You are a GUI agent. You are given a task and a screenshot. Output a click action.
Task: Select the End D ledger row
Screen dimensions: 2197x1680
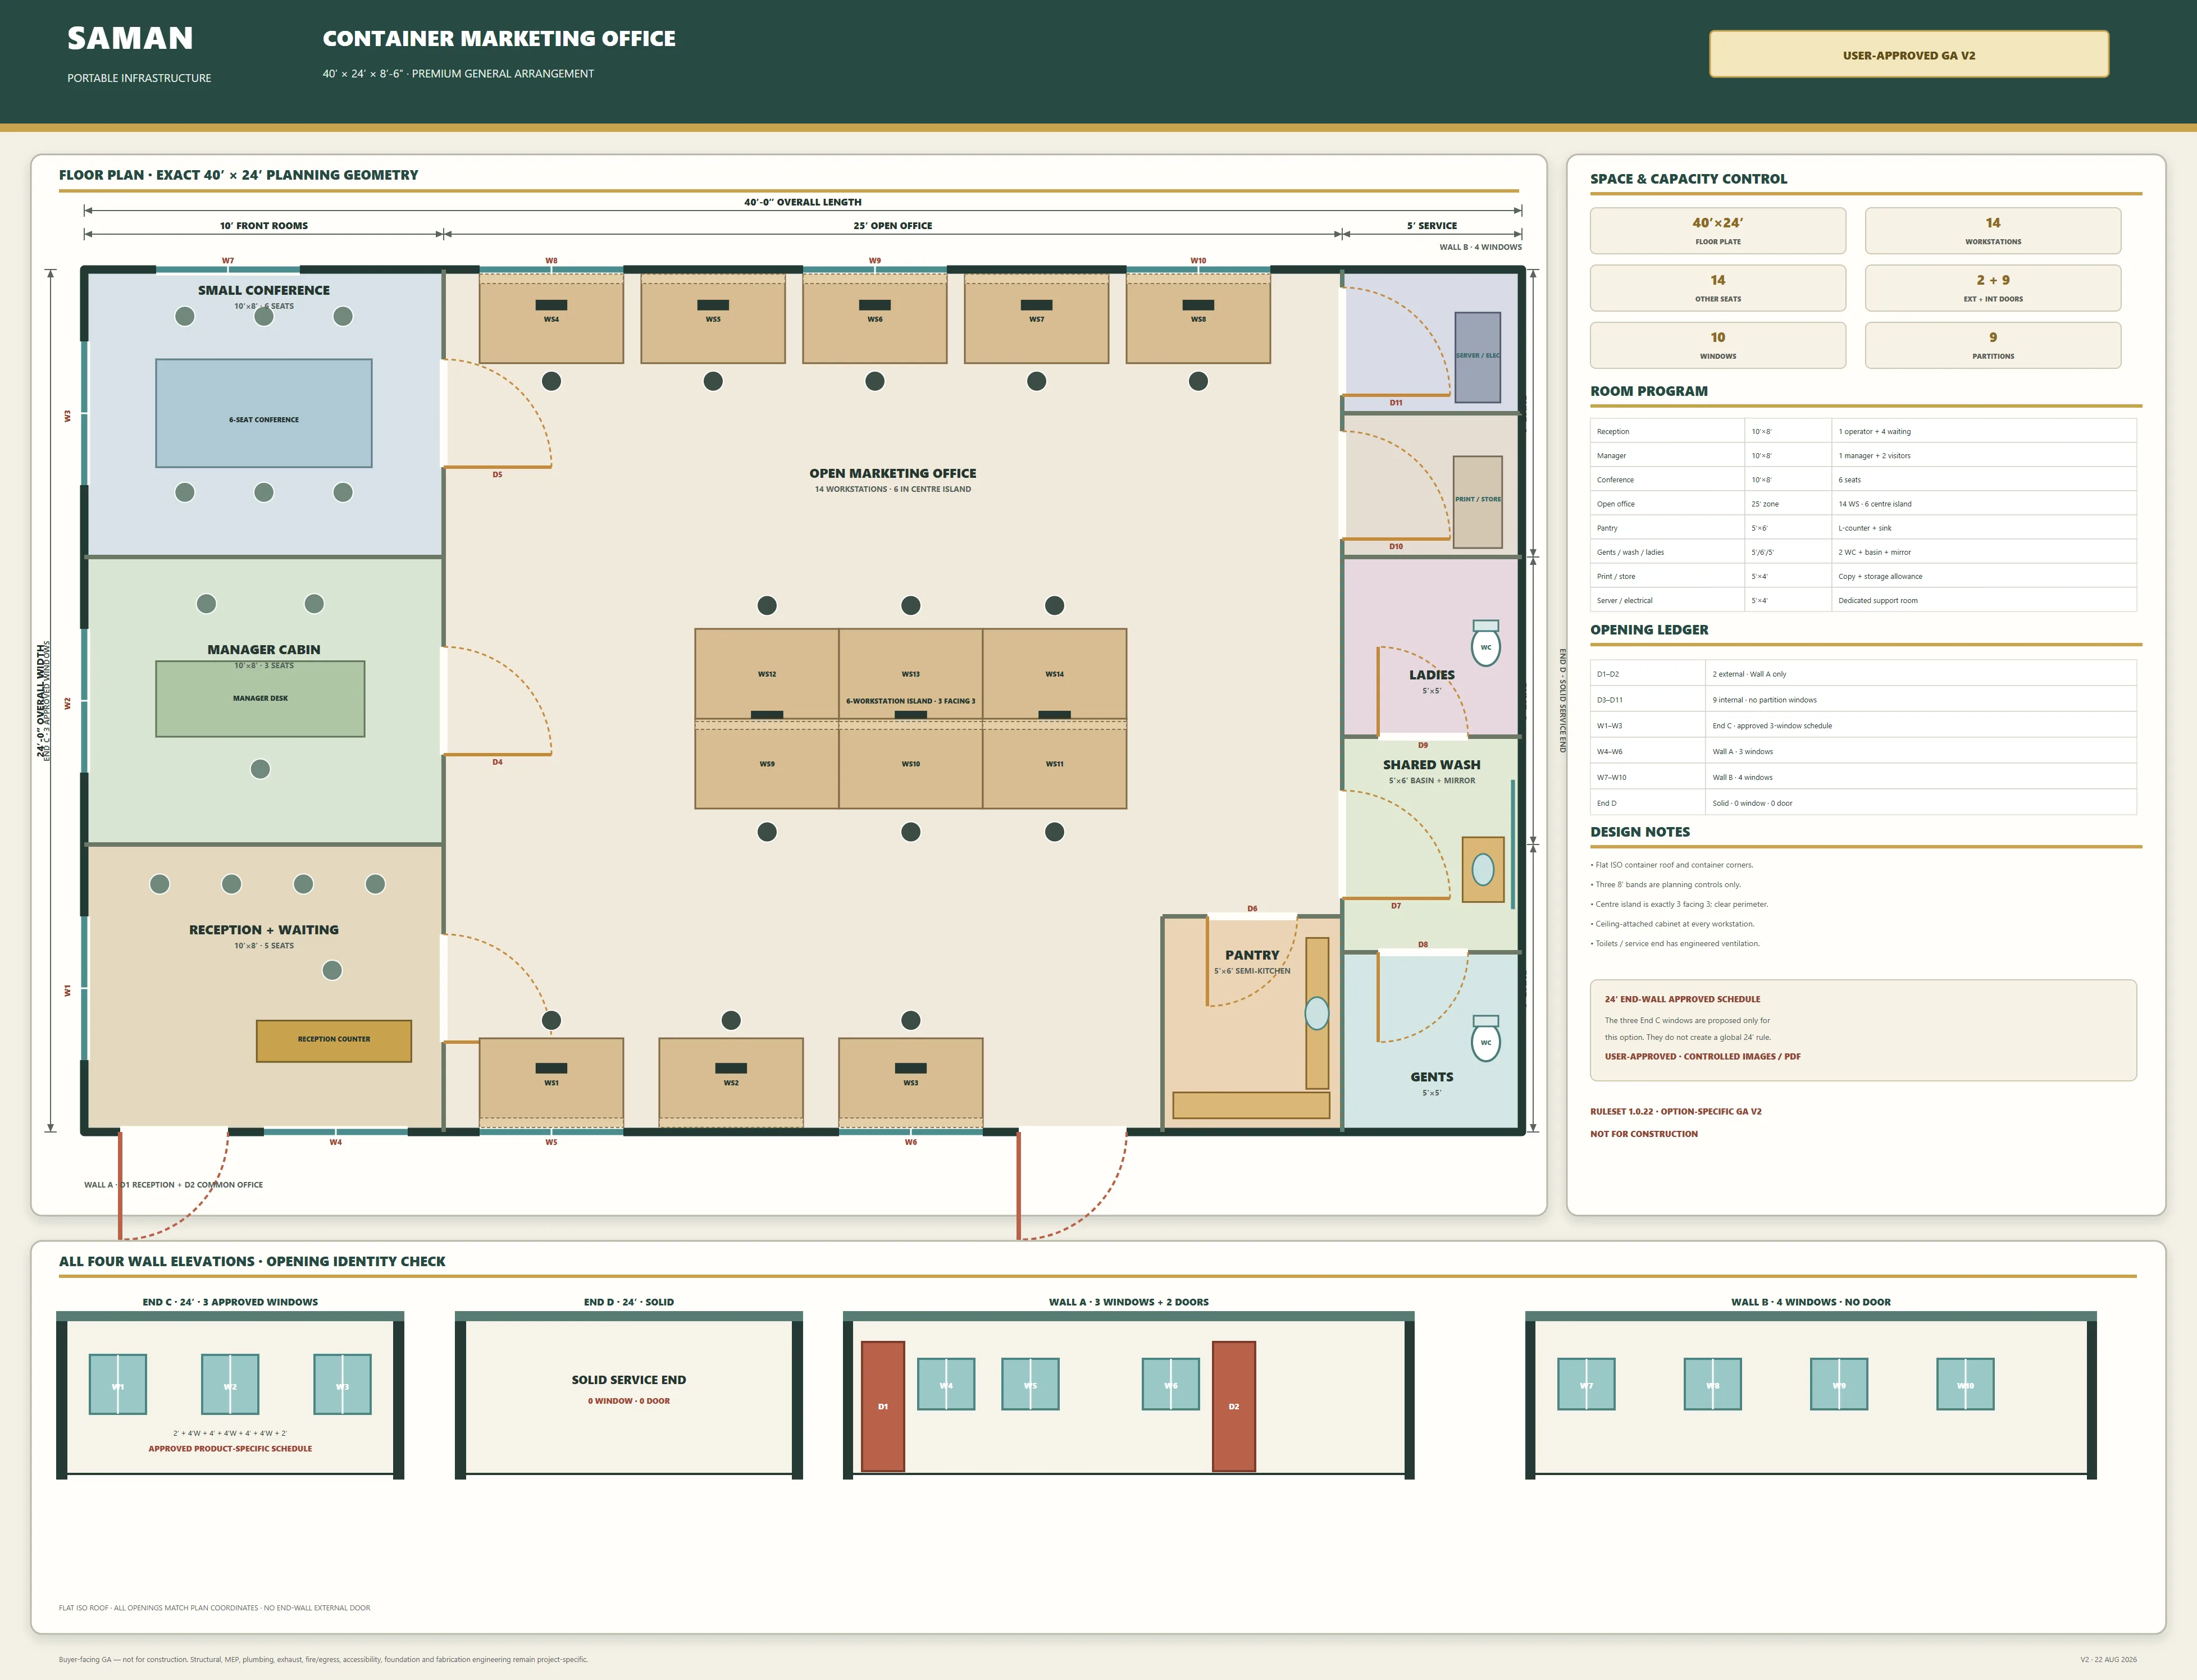[x=1863, y=803]
